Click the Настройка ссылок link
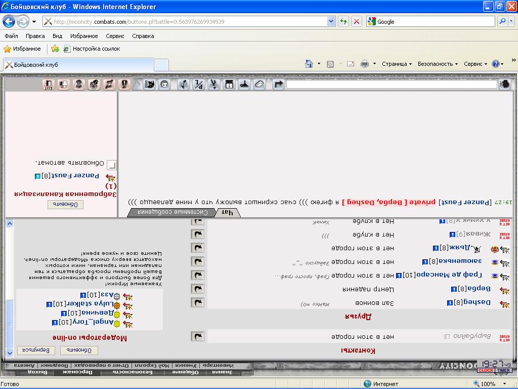This screenshot has width=518, height=389. click(92, 49)
